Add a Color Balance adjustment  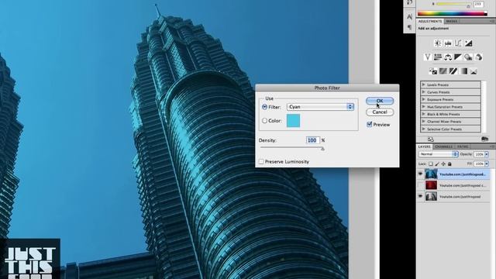click(x=448, y=57)
